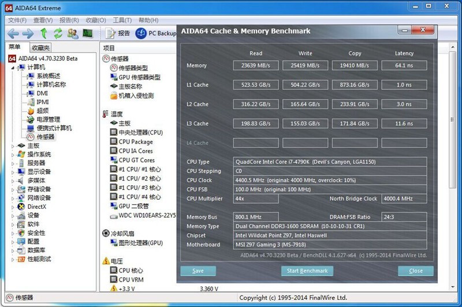The width and height of the screenshot is (462, 307).
Task: Click the 项目 column header
Action: tap(109, 48)
